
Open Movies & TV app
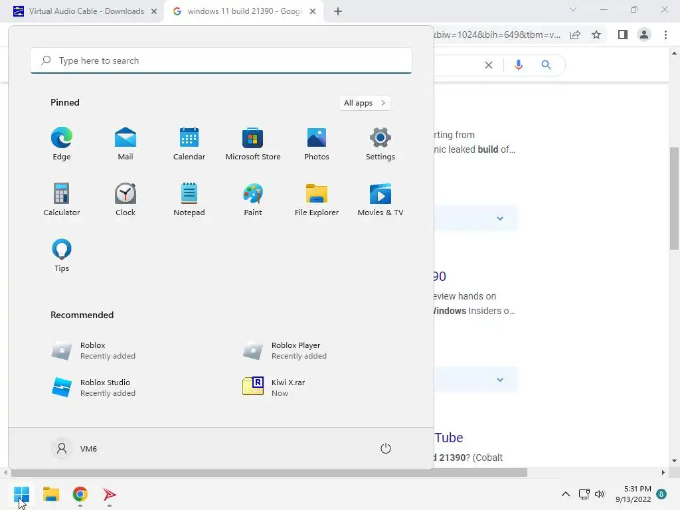[x=381, y=199]
